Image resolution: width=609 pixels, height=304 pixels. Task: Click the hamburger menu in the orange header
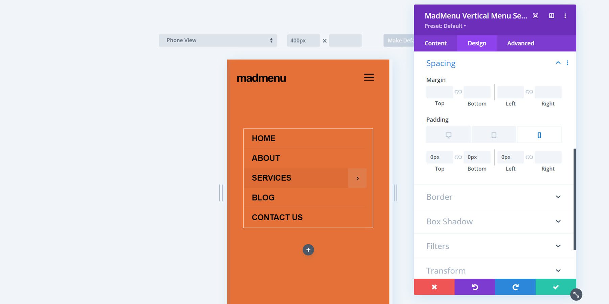pyautogui.click(x=369, y=77)
